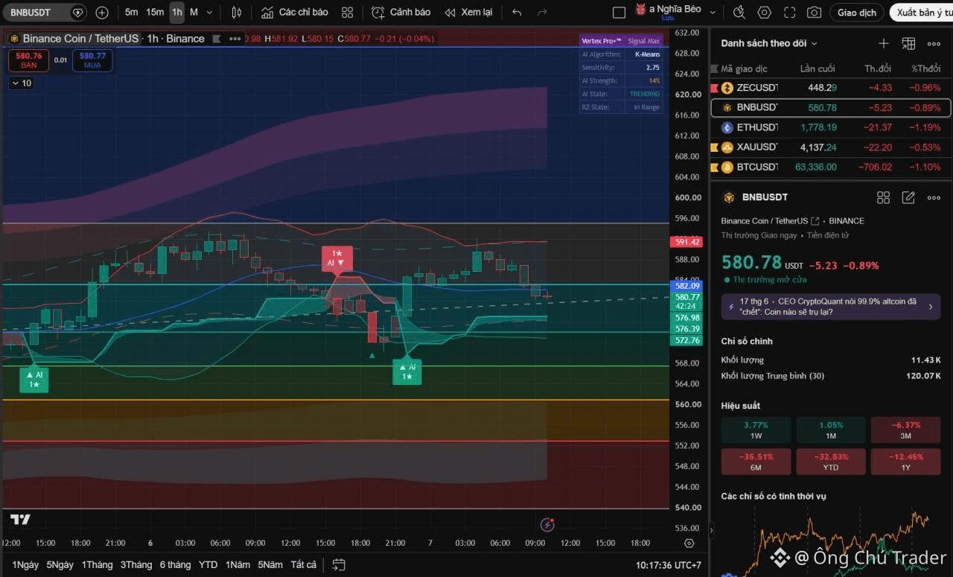
Task: Sort watchlist by Lần cuối column
Action: [817, 68]
